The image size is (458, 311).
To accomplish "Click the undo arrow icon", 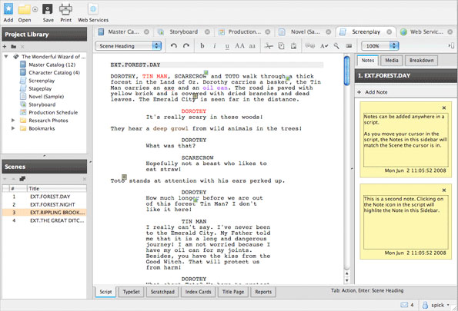I will click(174, 46).
